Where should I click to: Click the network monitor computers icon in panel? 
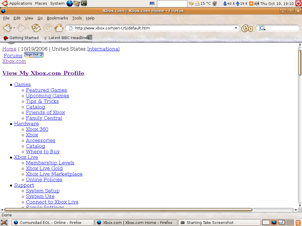coord(215,4)
